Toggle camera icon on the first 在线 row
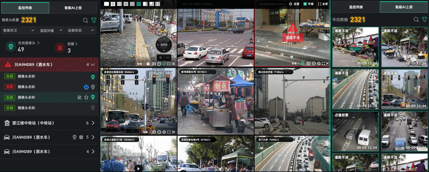429x172 pixels. (x=93, y=77)
